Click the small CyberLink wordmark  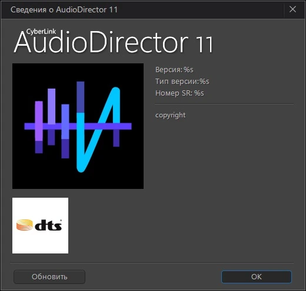pyautogui.click(x=41, y=32)
